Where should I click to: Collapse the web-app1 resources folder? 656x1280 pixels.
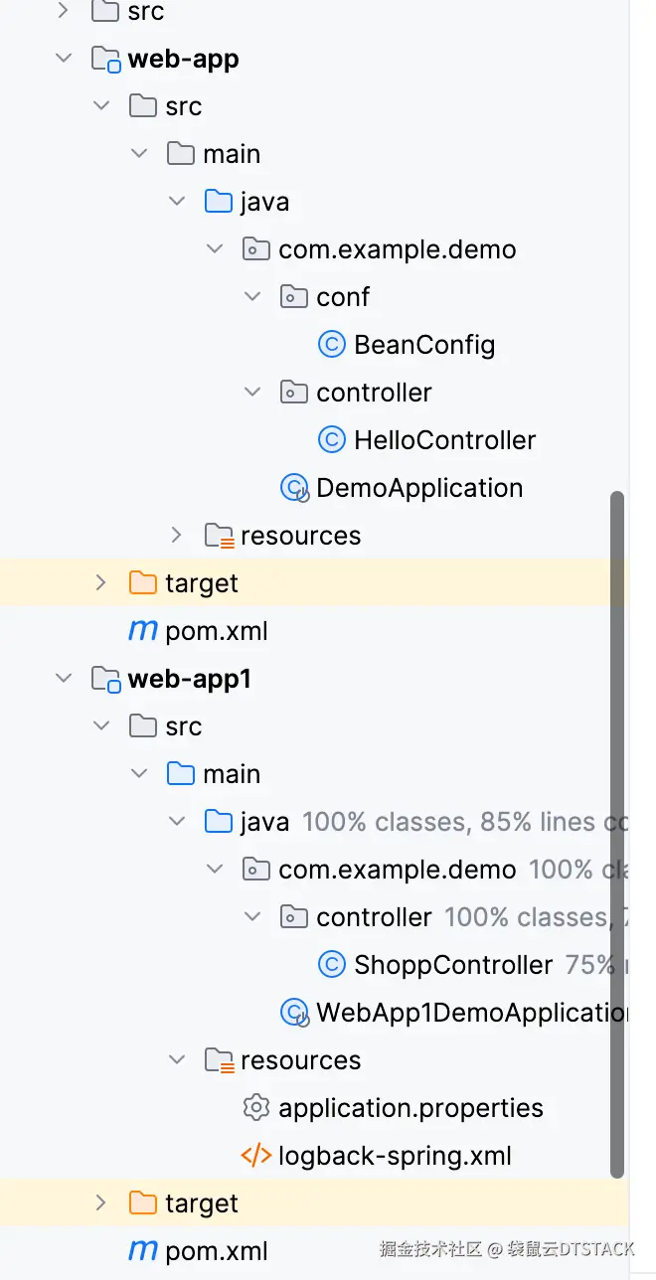(x=177, y=1060)
